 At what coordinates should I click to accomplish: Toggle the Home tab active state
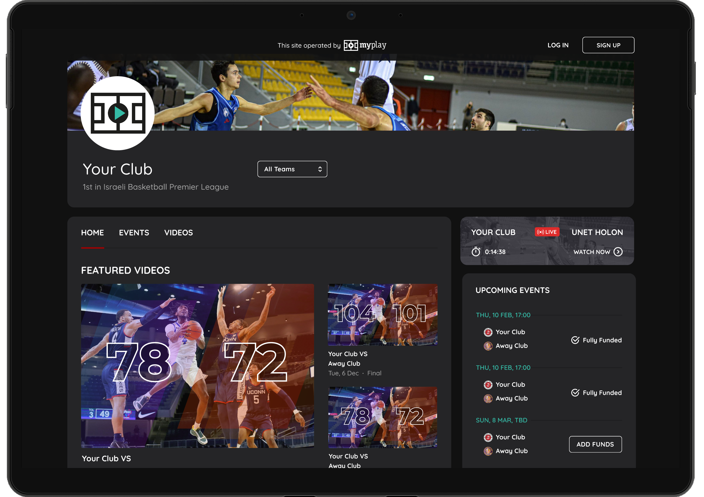click(92, 232)
